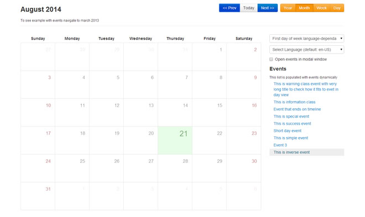Select day 18 in the calendar
Image resolution: width=365 pixels, height=217 pixels.
tap(72, 140)
